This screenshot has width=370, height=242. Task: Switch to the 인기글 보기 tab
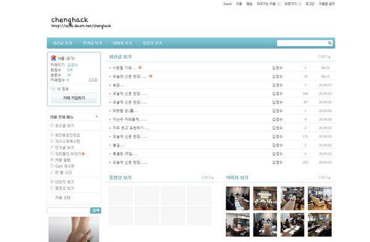[92, 43]
